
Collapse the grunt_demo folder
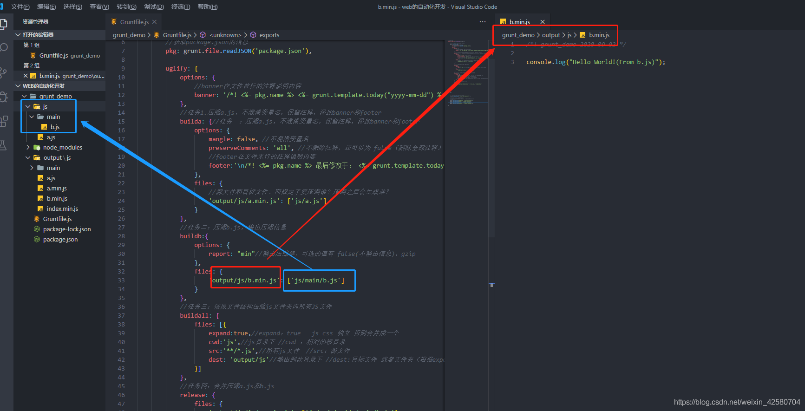click(x=24, y=96)
